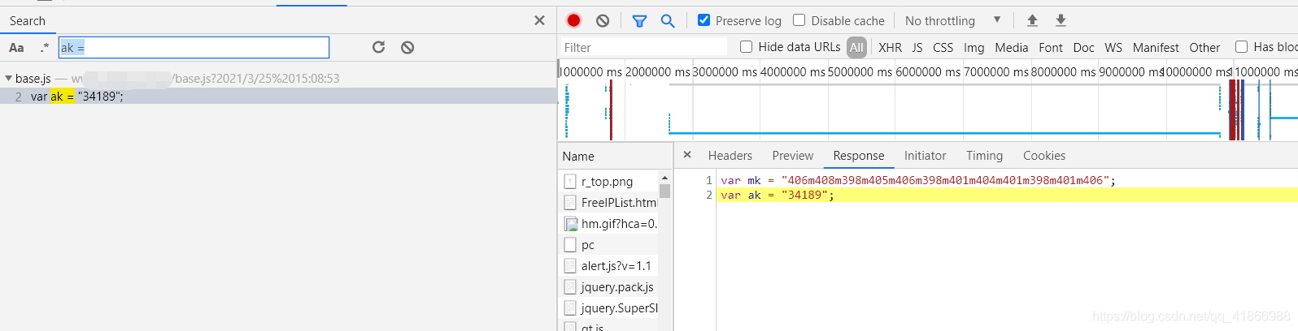Filter requests by Other
This screenshot has height=331, width=1298.
click(x=1204, y=48)
